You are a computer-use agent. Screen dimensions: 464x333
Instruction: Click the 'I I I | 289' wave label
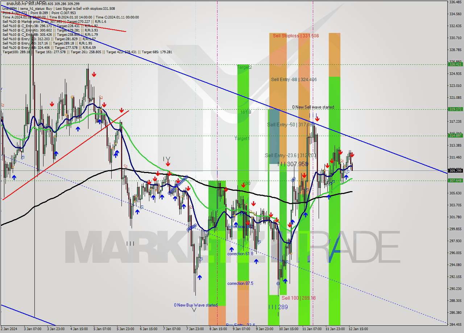(x=278, y=307)
